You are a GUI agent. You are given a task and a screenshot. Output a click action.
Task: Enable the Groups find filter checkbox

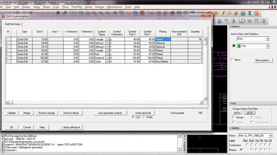(x=234, y=117)
